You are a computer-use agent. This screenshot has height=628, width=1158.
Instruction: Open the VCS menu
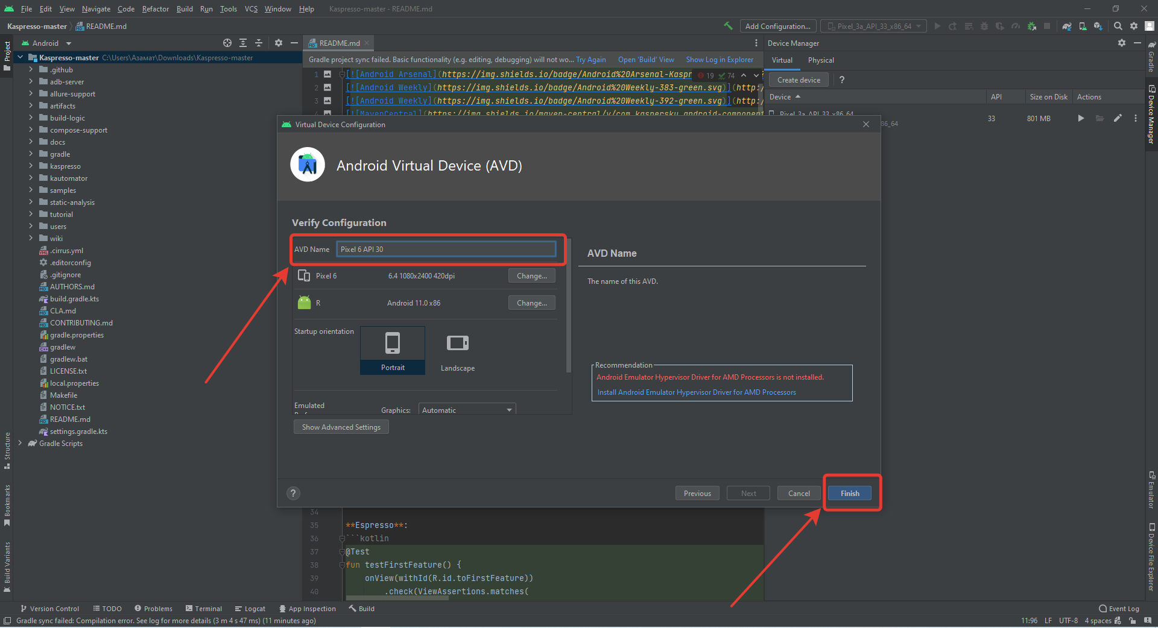tap(251, 8)
